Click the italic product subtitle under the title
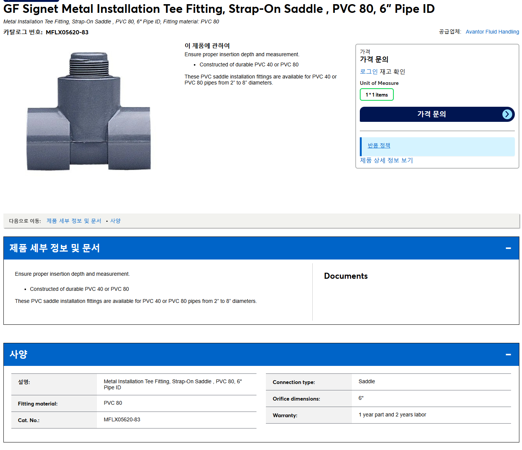This screenshot has height=450, width=522. 111,22
